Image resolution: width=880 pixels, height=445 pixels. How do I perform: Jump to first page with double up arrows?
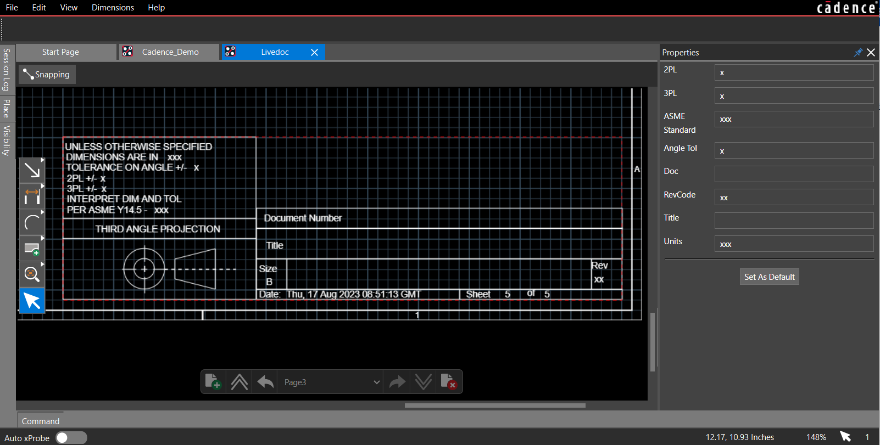click(240, 382)
